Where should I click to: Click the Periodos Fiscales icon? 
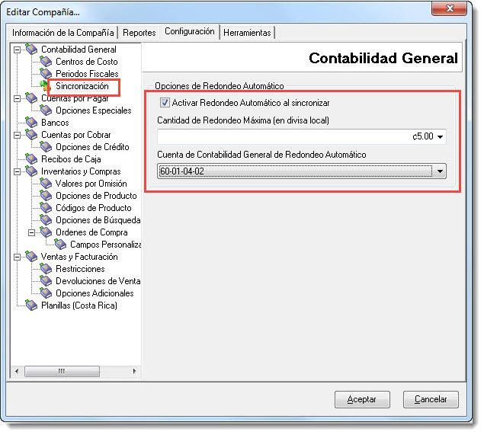click(x=46, y=73)
